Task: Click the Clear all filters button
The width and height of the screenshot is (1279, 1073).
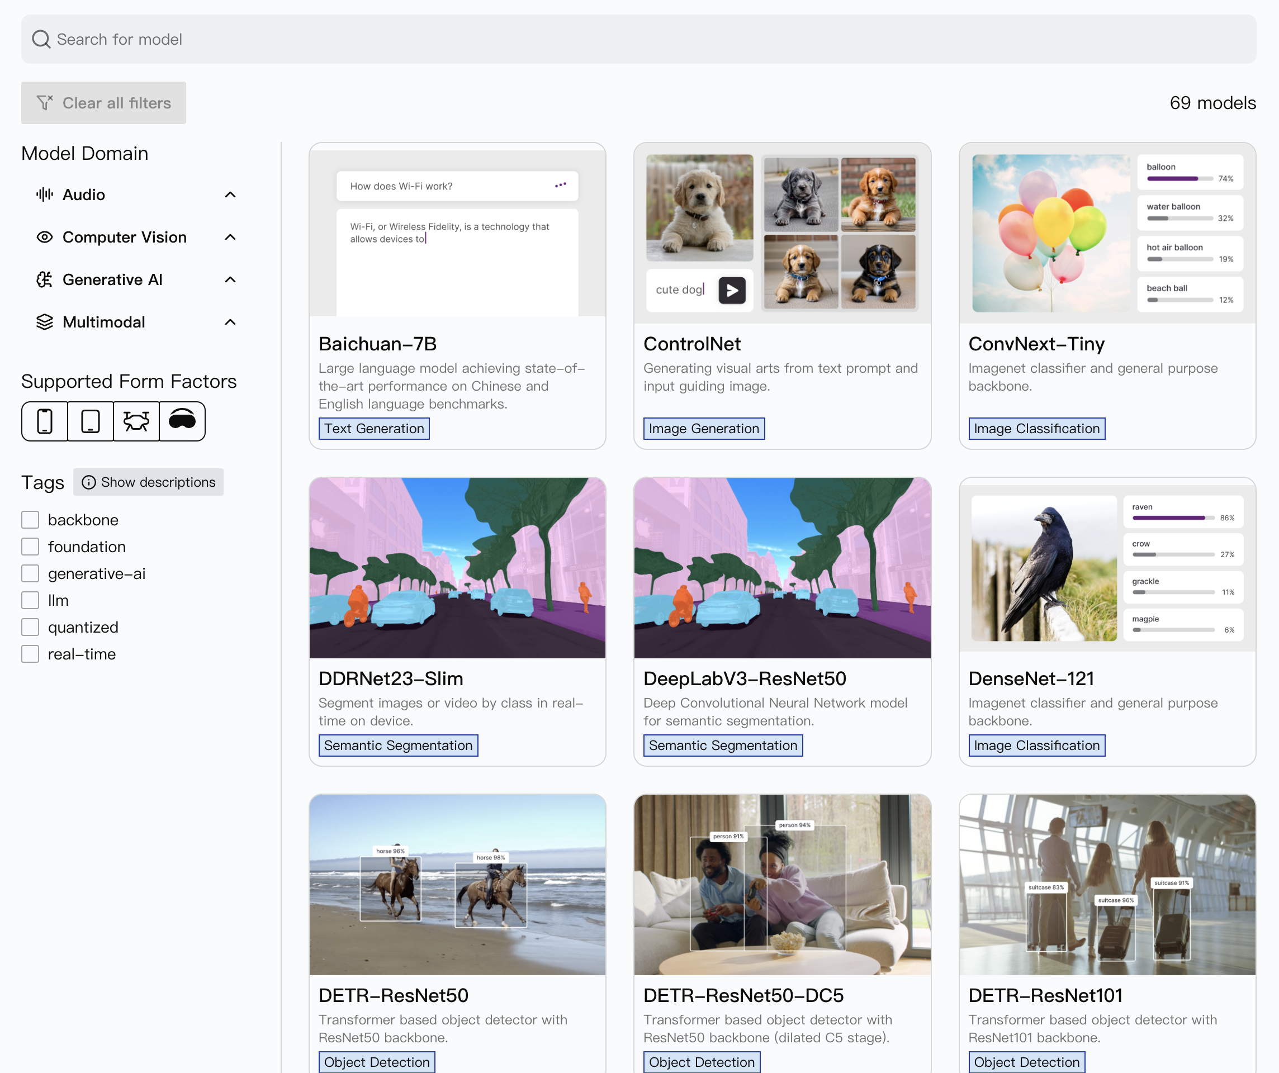Action: click(103, 103)
